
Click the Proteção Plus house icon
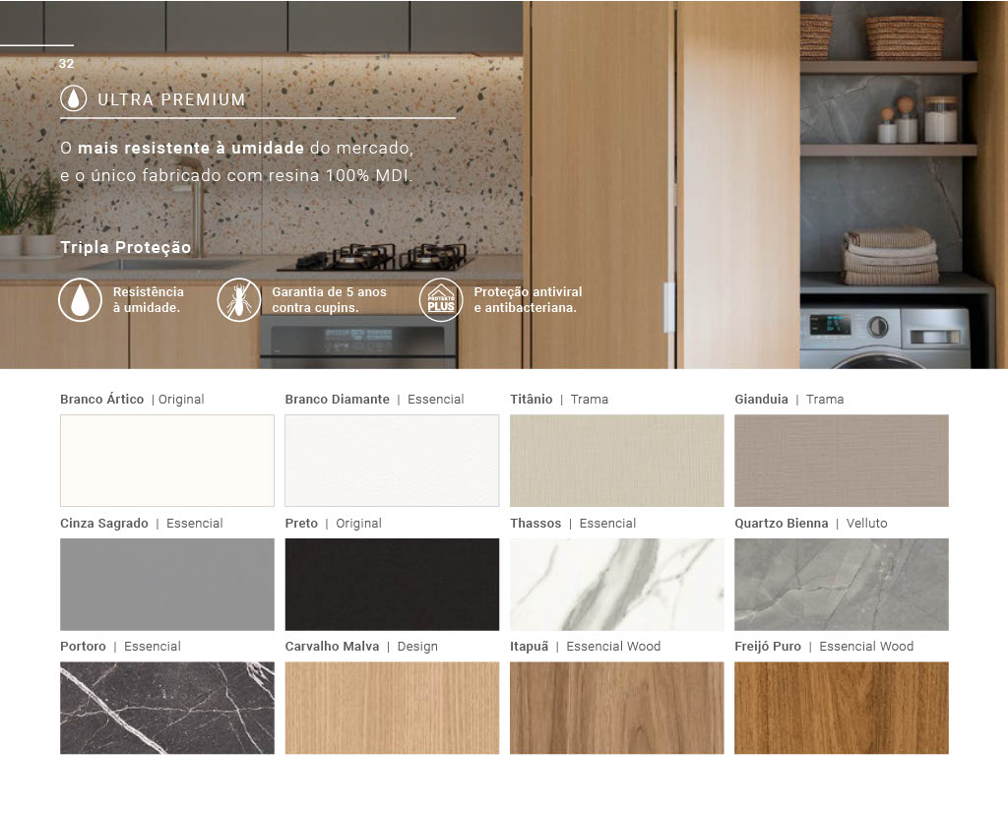click(x=441, y=300)
